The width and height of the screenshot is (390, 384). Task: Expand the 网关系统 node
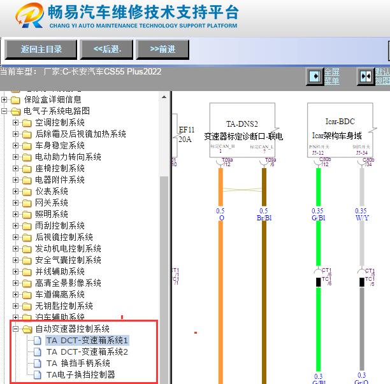pos(15,203)
